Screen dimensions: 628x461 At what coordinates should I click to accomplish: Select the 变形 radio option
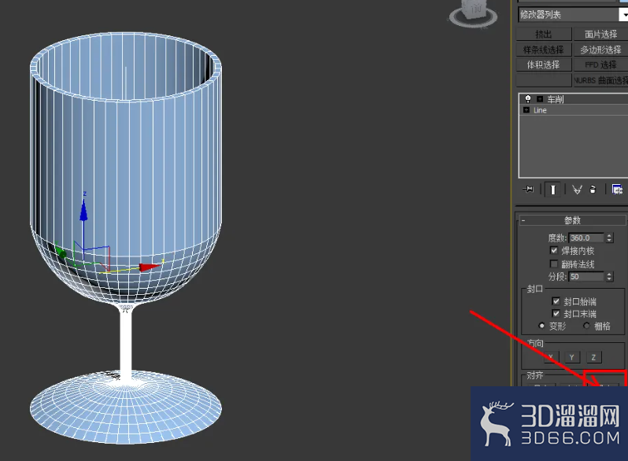coord(542,326)
